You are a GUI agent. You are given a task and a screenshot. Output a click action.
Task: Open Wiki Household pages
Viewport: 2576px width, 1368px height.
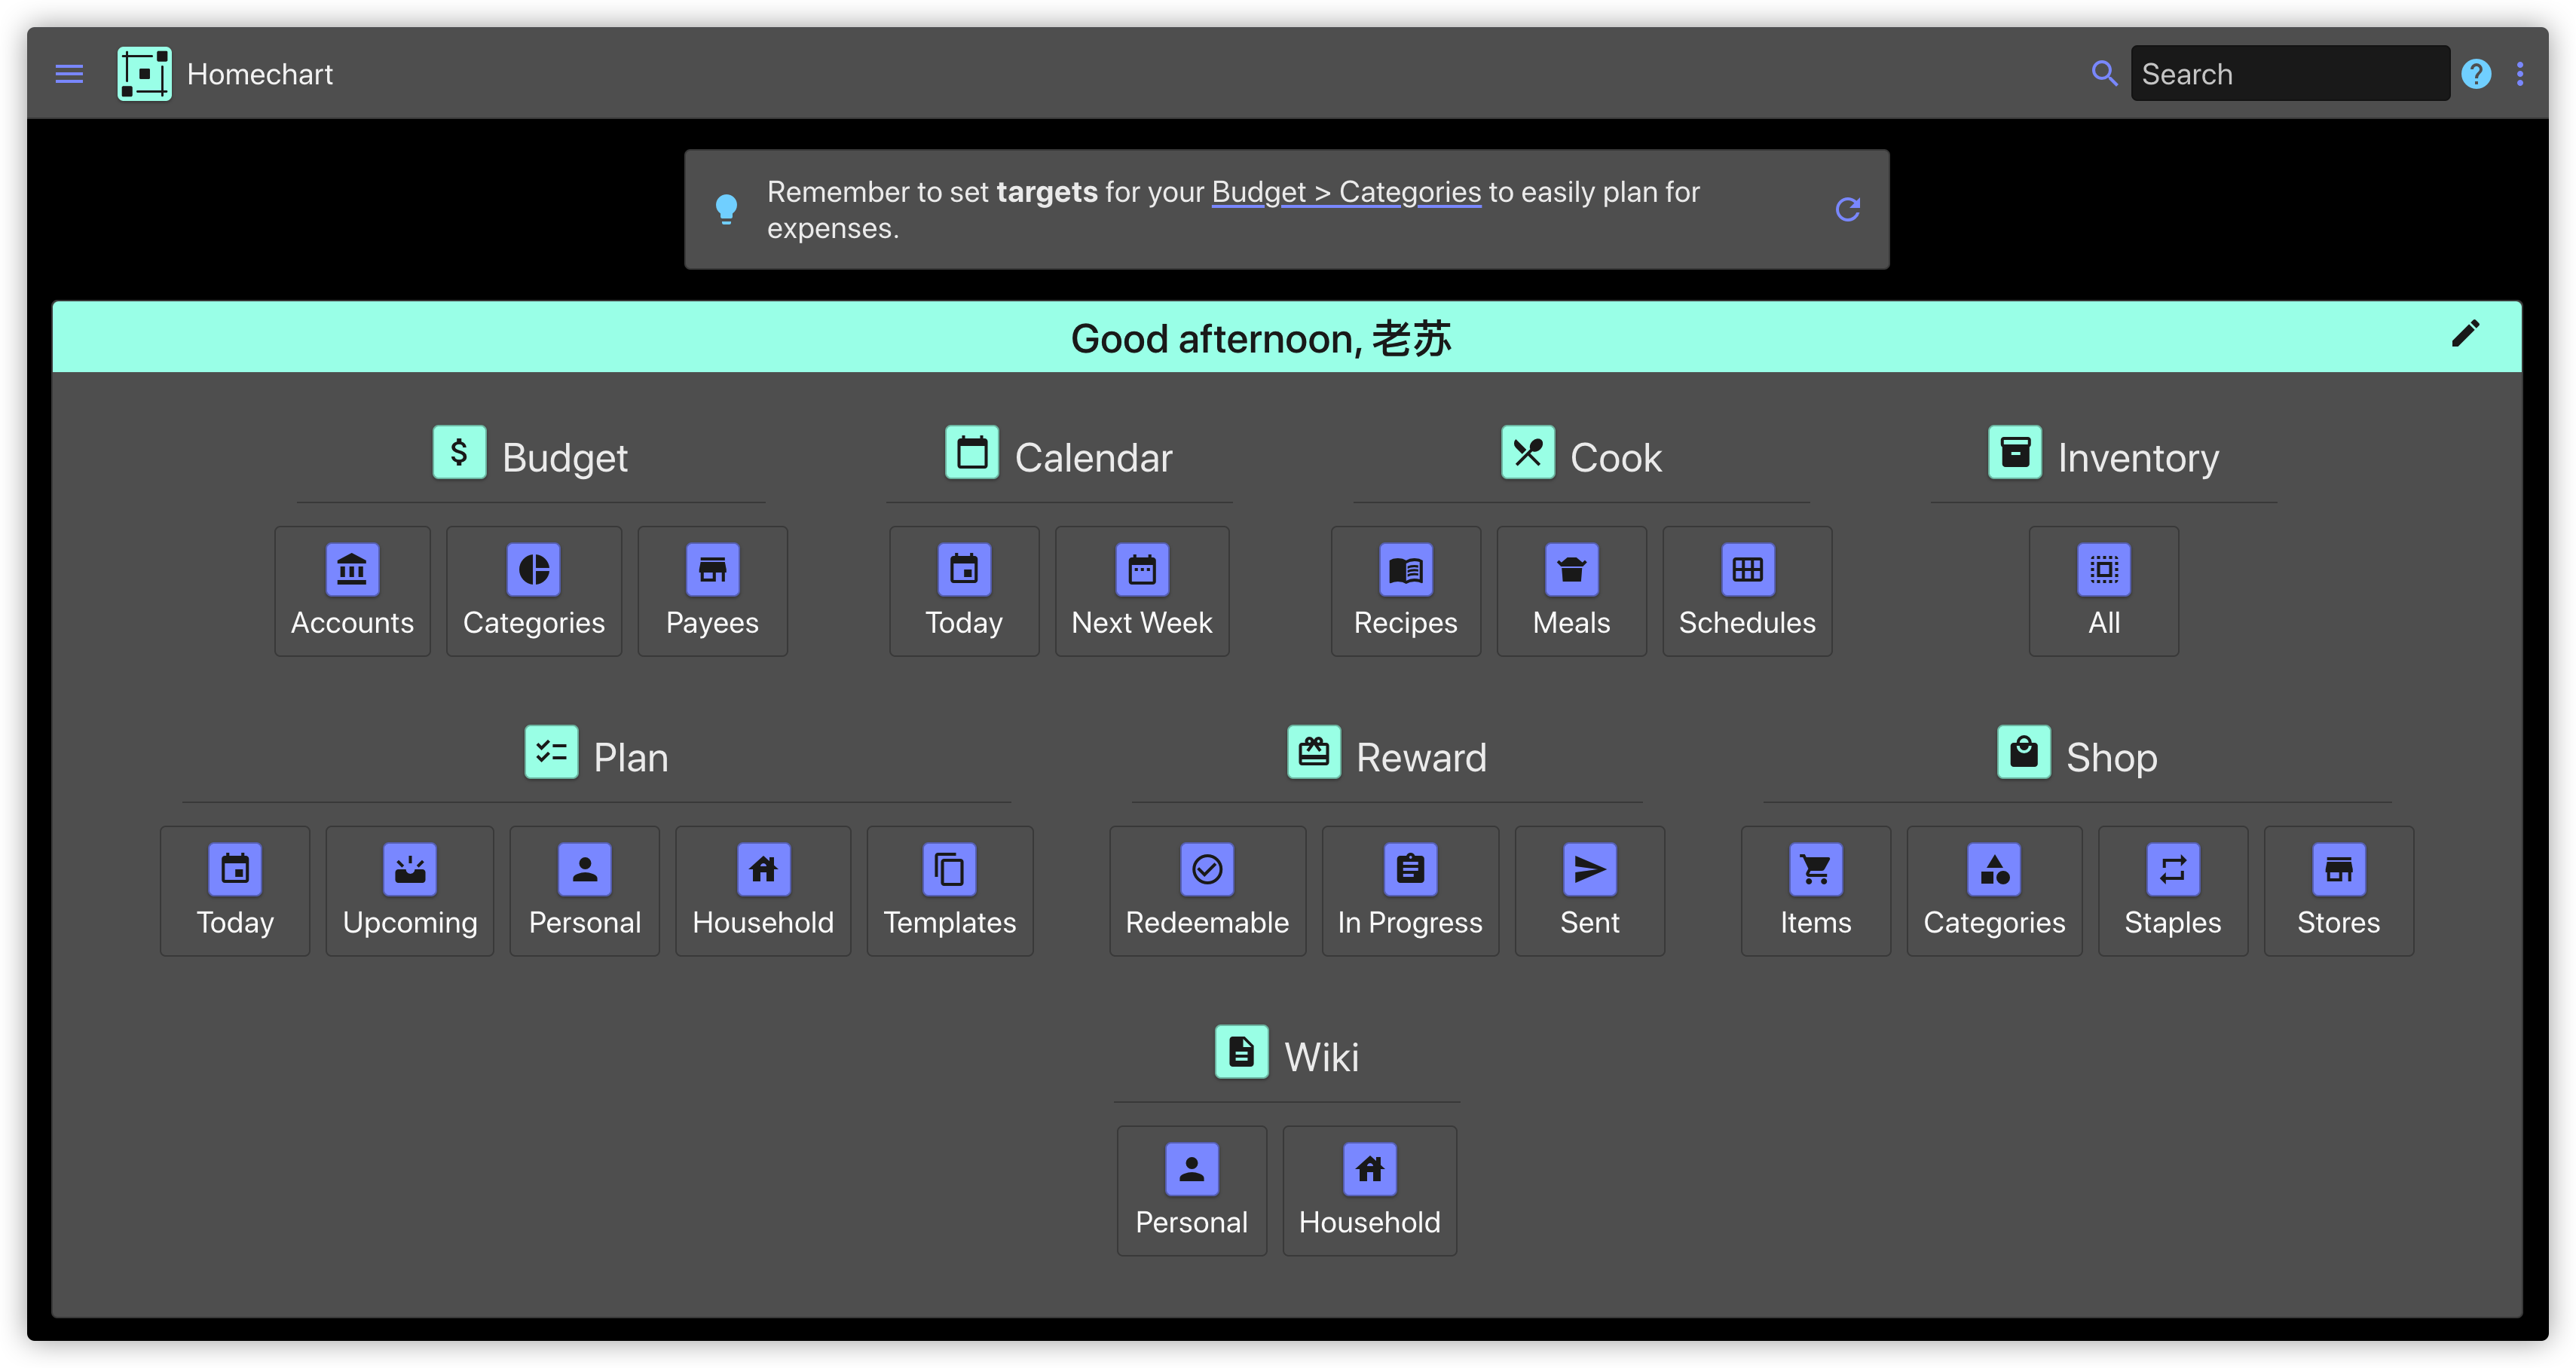pos(1369,1191)
